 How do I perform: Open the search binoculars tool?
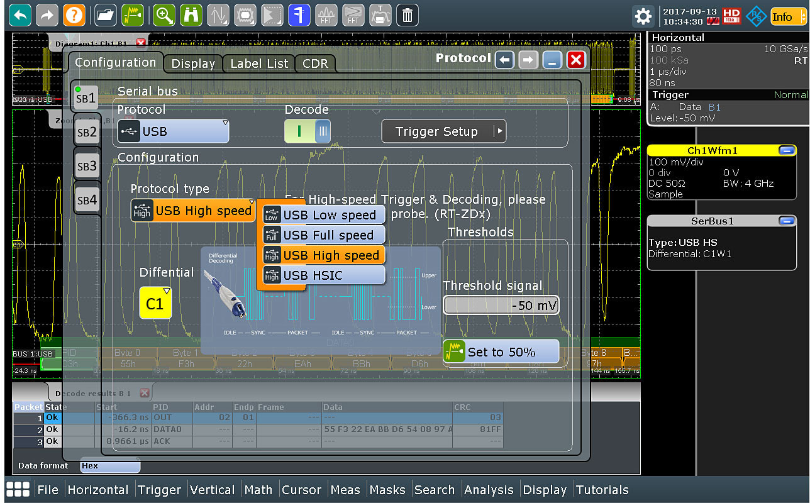[191, 14]
